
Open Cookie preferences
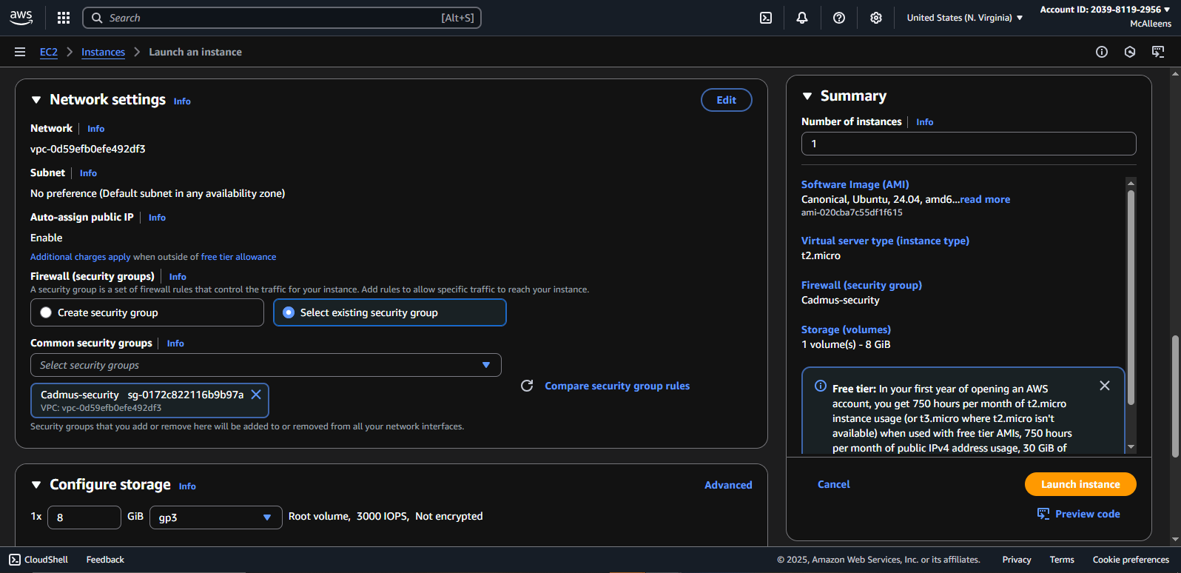tap(1131, 560)
